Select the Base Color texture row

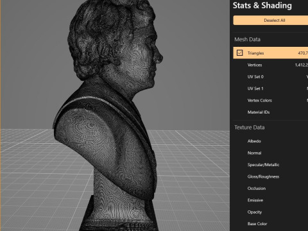coord(271,224)
